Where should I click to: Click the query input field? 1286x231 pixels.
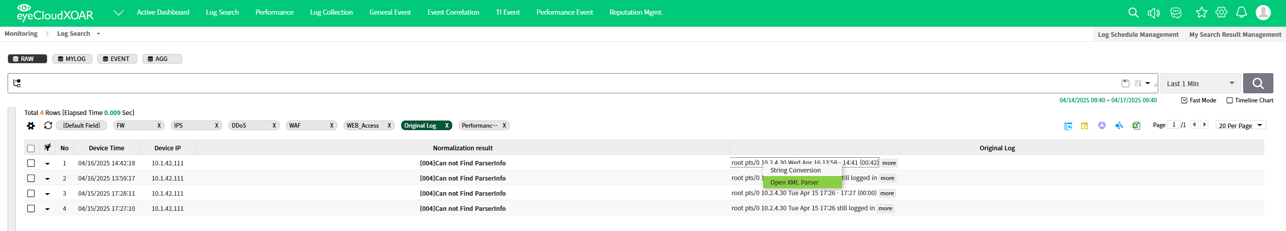point(555,83)
